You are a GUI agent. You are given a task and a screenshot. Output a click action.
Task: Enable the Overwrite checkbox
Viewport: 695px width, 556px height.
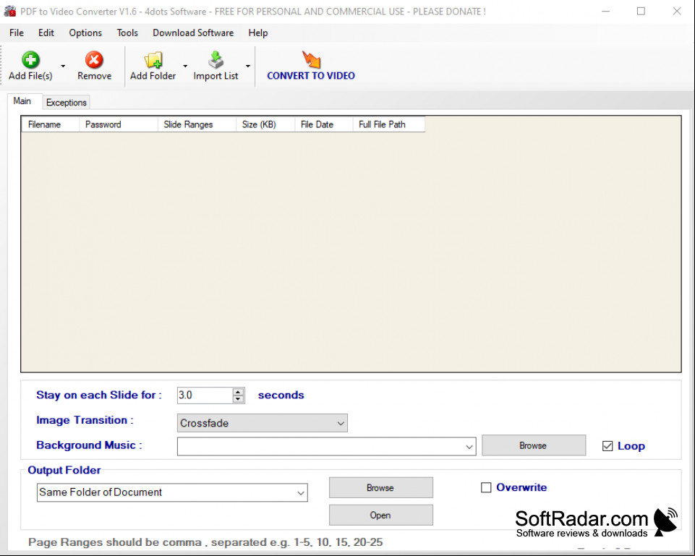tap(486, 487)
